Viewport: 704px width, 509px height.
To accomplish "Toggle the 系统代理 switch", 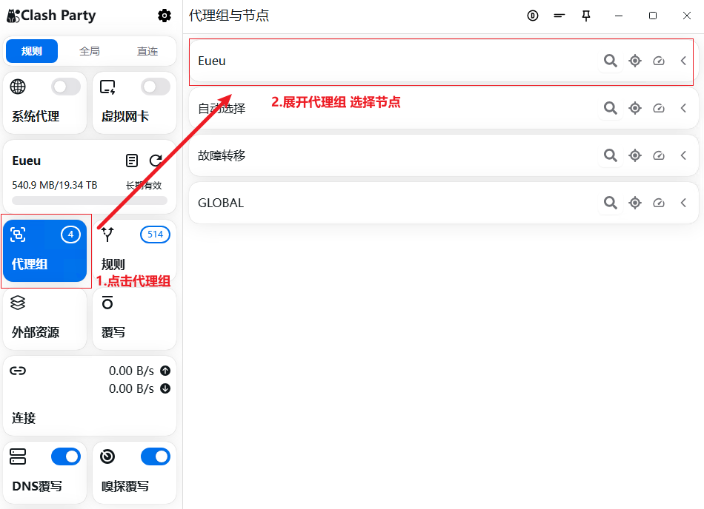I will click(66, 87).
